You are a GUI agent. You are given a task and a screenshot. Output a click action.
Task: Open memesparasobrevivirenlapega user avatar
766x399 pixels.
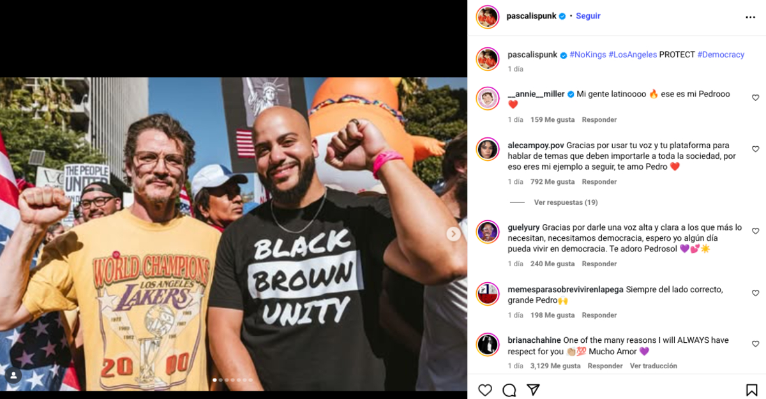click(488, 294)
